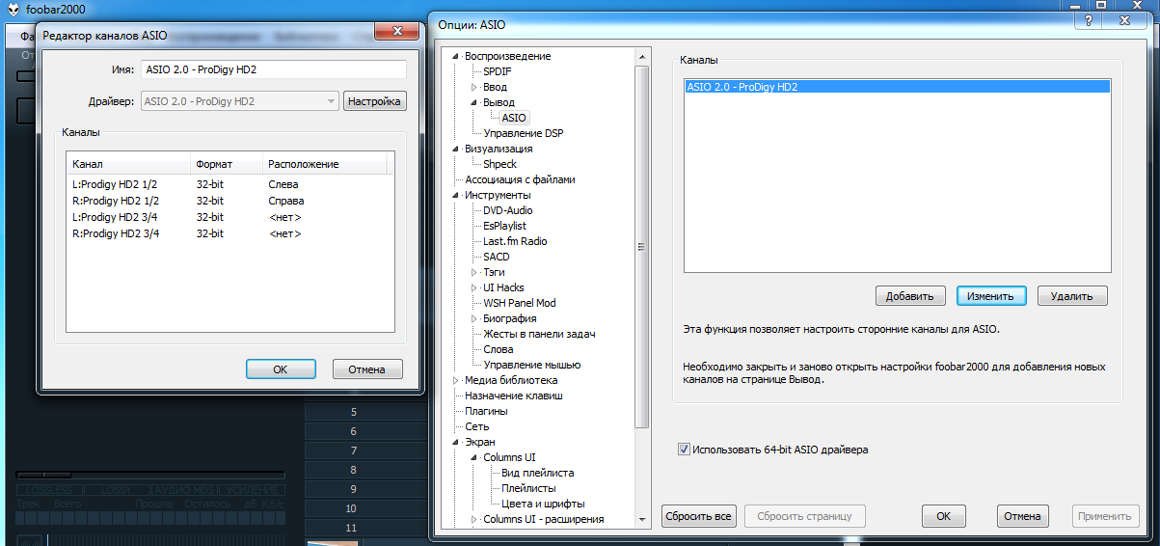Open WSH Panel Mod page
The image size is (1160, 546).
tap(520, 303)
